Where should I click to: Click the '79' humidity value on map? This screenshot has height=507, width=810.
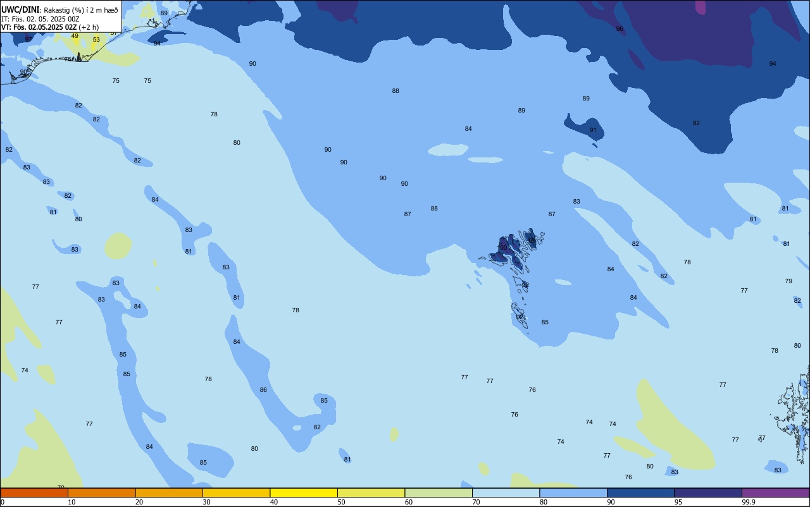pyautogui.click(x=788, y=281)
